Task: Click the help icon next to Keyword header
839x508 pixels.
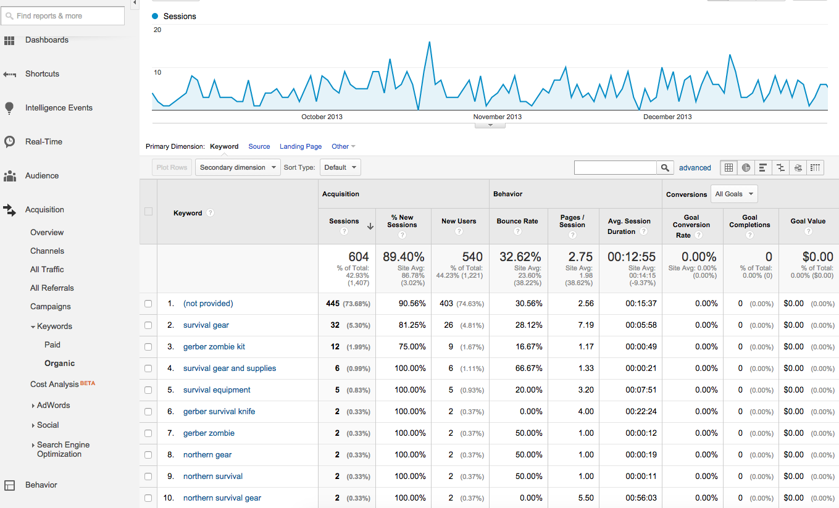Action: (211, 213)
